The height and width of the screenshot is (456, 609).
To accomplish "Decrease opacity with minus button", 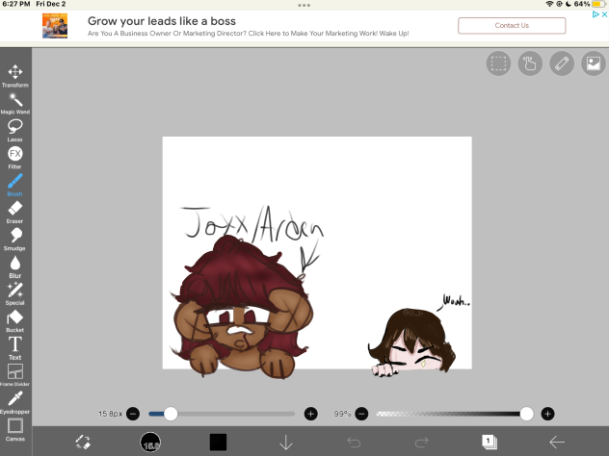I will click(361, 414).
